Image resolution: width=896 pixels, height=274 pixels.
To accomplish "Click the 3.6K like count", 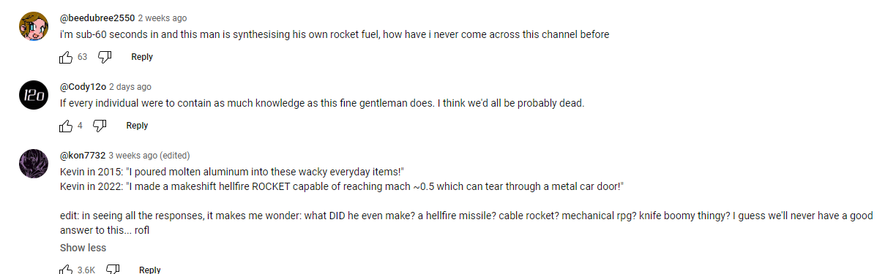I will coord(86,270).
